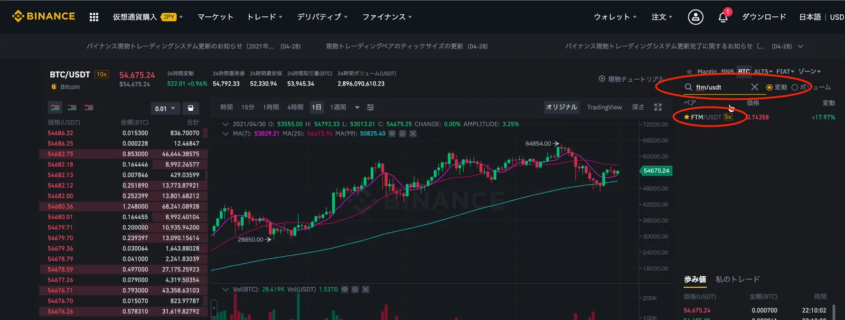Image resolution: width=845 pixels, height=320 pixels.
Task: Select the BTC market tab
Action: (x=744, y=72)
